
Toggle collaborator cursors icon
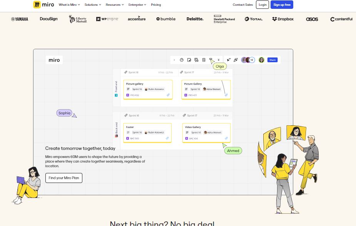[x=229, y=60]
